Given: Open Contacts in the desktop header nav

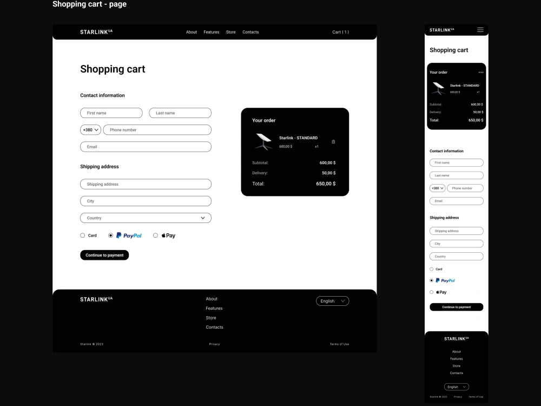Looking at the screenshot, I should tap(250, 32).
